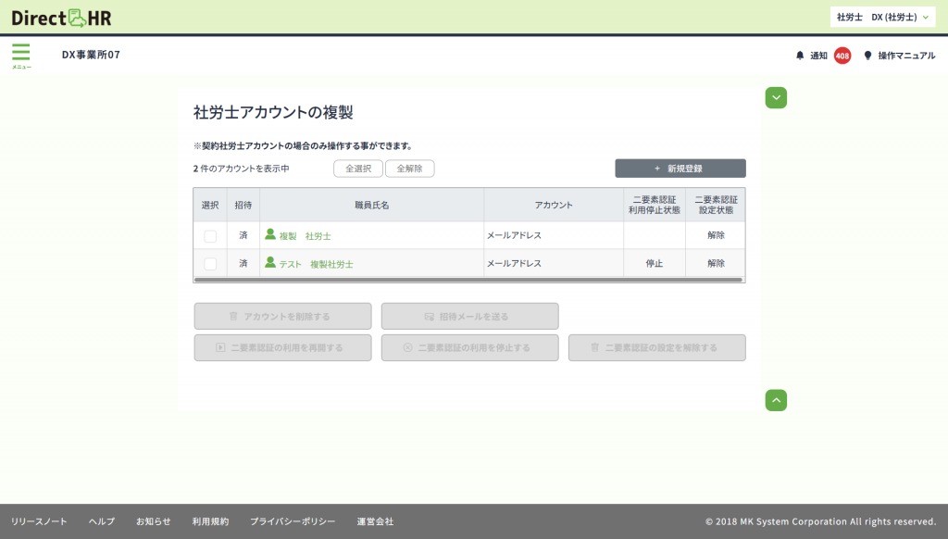948x539 pixels.
Task: Click the 全選択 button
Action: click(x=358, y=169)
